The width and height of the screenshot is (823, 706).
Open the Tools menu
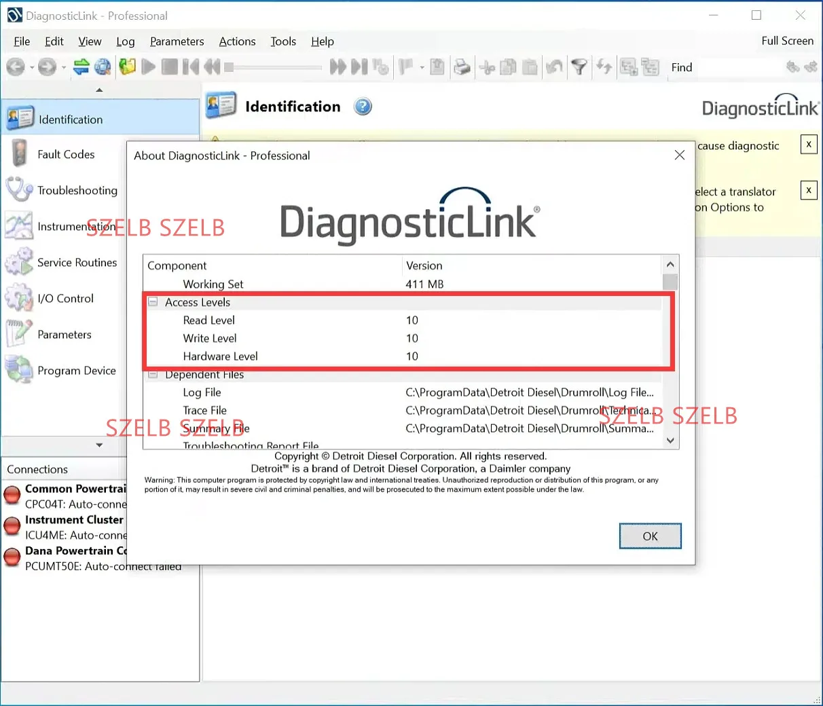pyautogui.click(x=283, y=41)
